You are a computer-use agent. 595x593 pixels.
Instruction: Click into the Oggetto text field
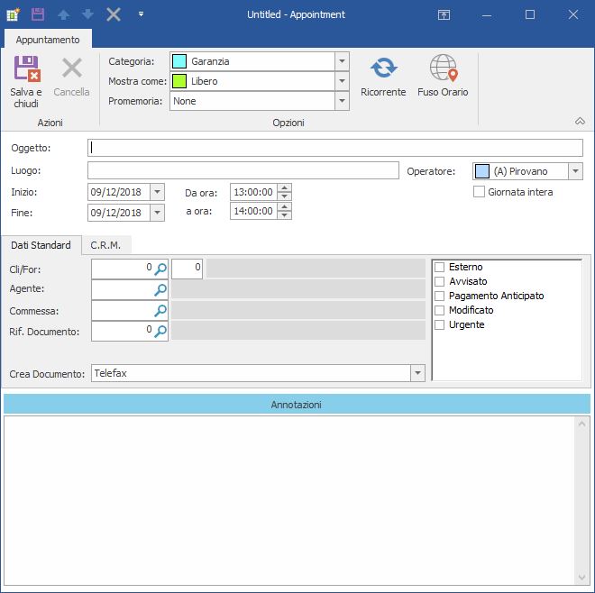(335, 148)
